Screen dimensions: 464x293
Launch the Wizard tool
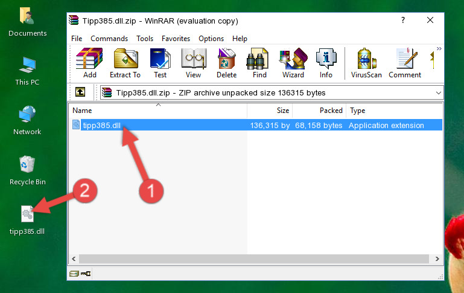click(x=293, y=63)
